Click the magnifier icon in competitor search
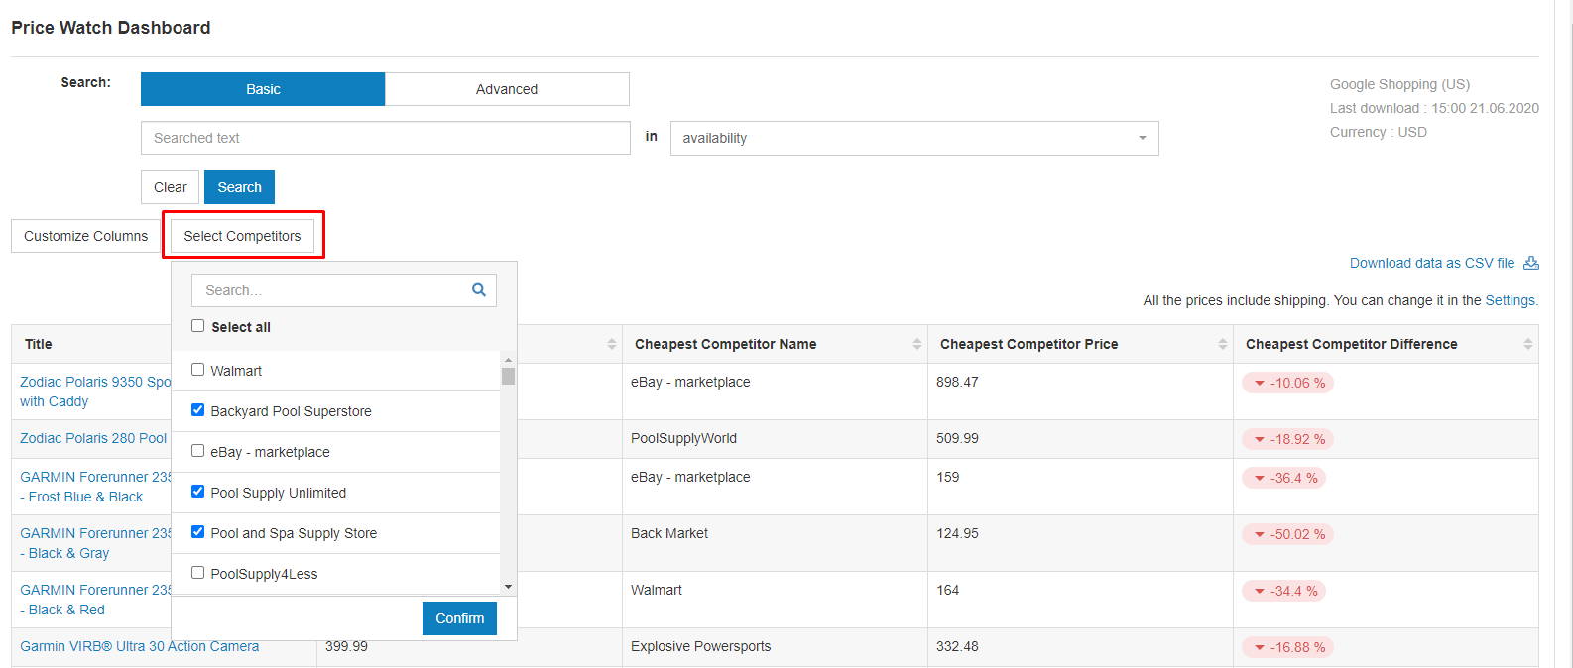1573x668 pixels. click(479, 290)
